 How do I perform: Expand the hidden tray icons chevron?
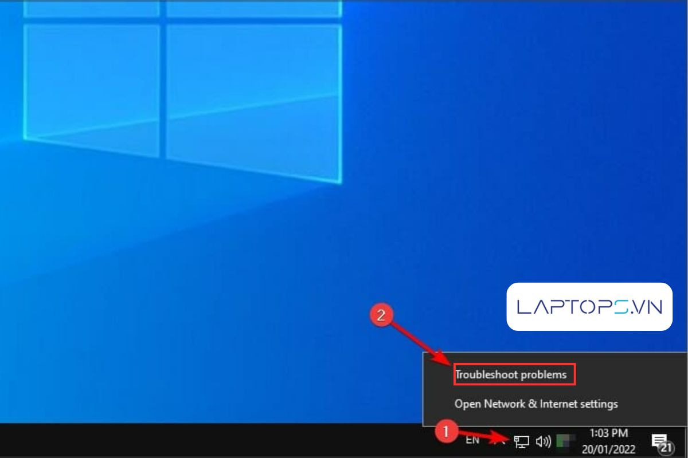click(501, 441)
